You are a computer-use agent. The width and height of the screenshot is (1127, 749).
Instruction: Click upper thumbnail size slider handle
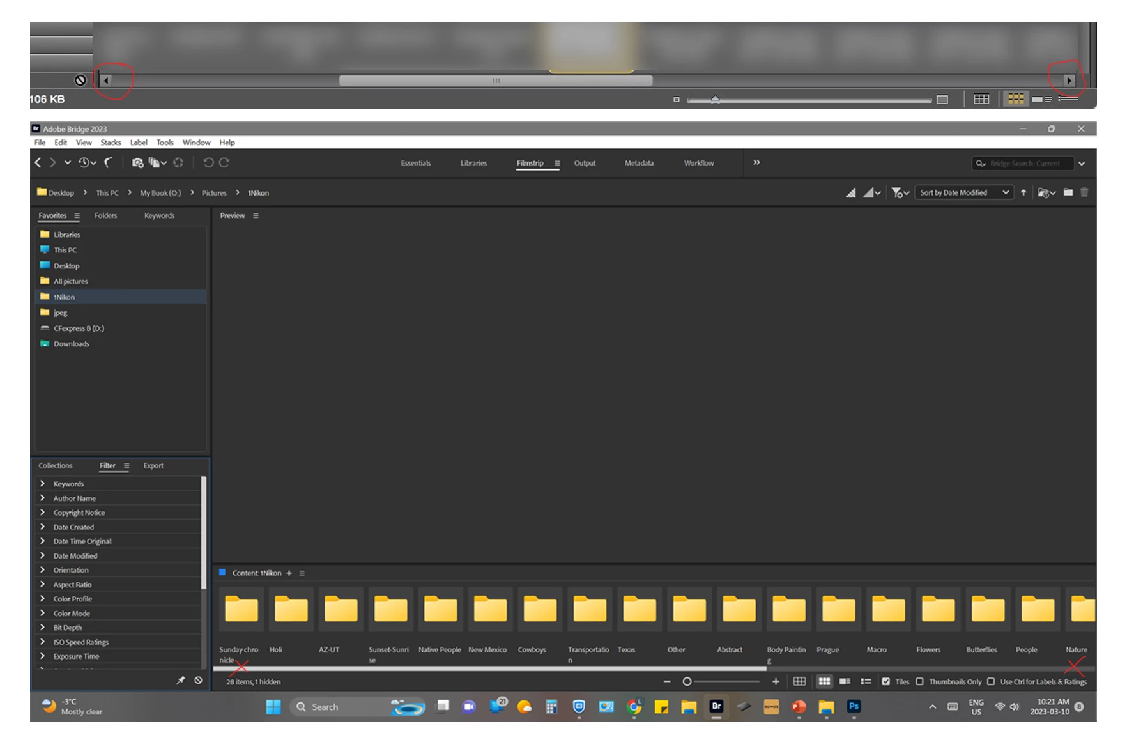[x=716, y=99]
